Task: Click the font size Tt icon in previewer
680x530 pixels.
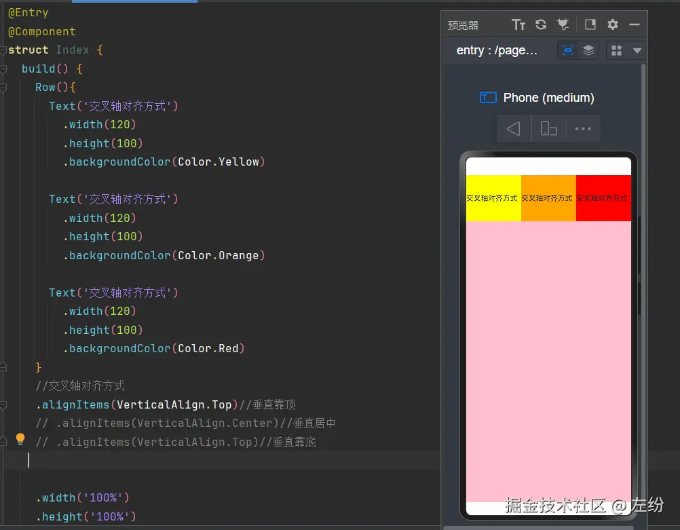Action: coord(518,24)
